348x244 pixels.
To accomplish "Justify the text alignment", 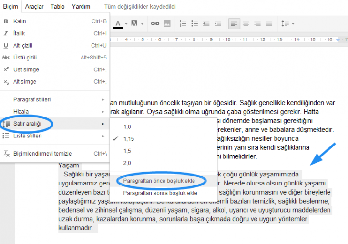I will point(269,23).
